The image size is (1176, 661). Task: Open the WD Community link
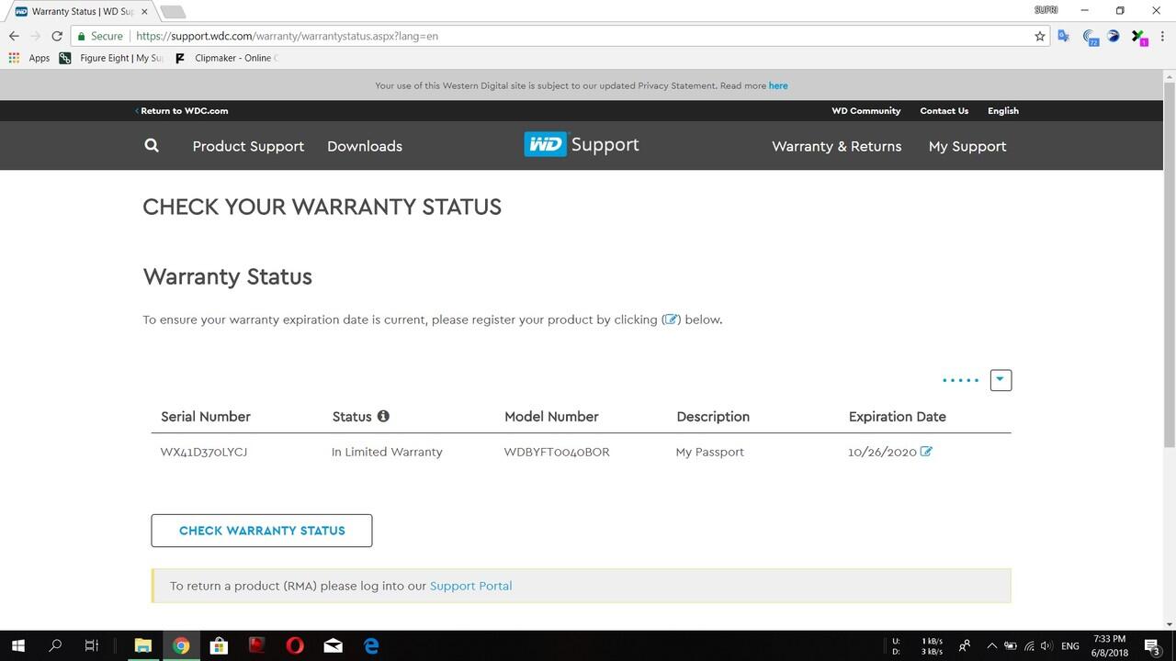[865, 110]
